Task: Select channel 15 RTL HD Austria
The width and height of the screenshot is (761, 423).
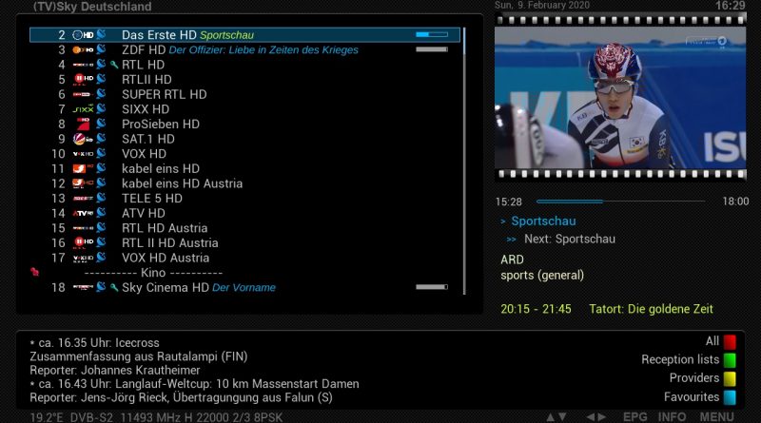Action: (x=244, y=228)
